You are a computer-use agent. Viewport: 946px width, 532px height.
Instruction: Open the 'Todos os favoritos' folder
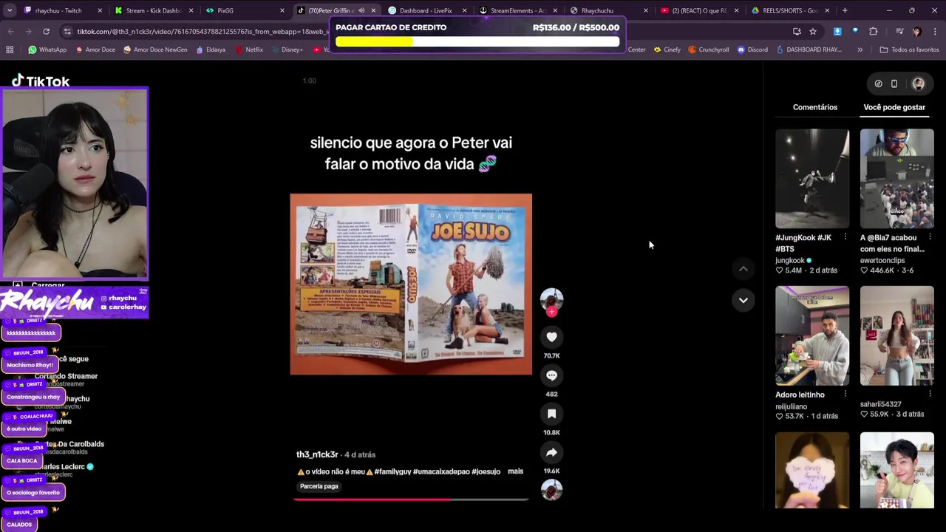(909, 50)
